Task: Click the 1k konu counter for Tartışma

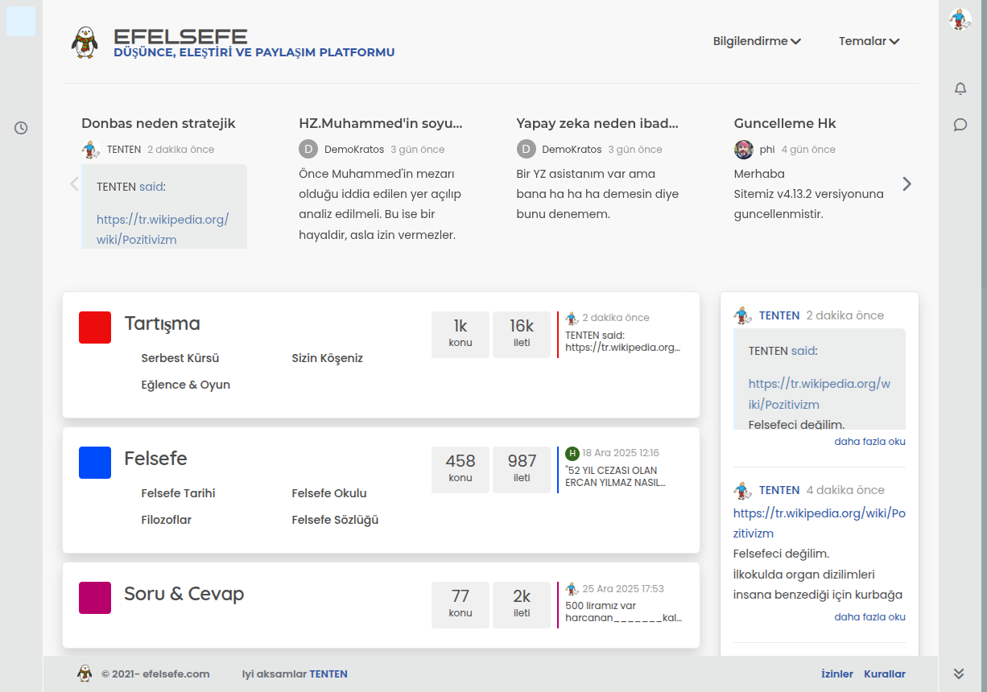Action: pos(460,334)
